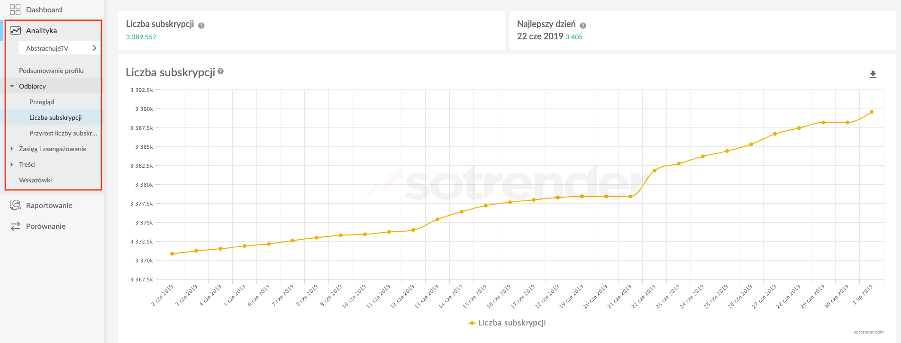Click help icon beside top Liczba subskrypcji card

[201, 26]
